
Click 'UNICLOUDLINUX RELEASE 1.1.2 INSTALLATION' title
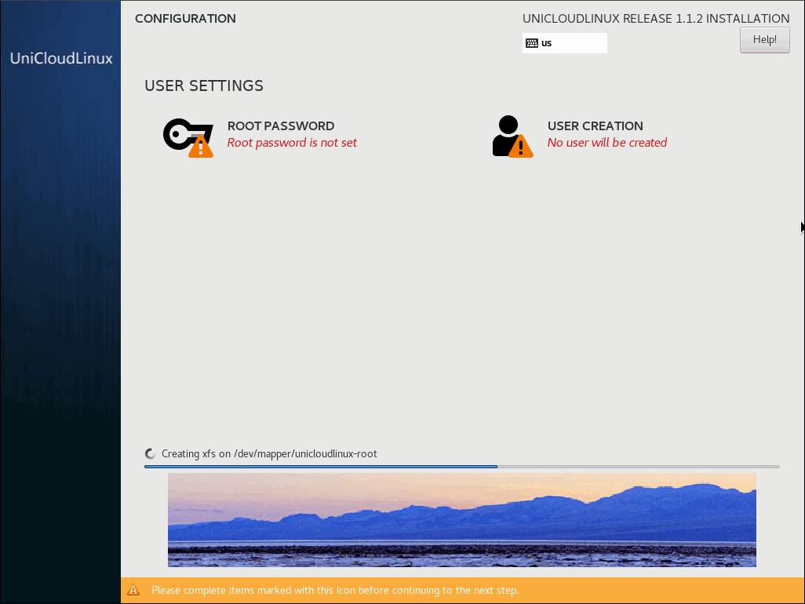point(656,19)
